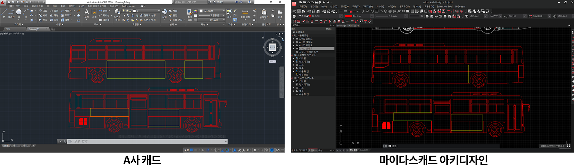Screen dimensions: 574x167
Task: Open the BLOCK layer dropdown in midas ArchiDesign
Action: pos(341,16)
